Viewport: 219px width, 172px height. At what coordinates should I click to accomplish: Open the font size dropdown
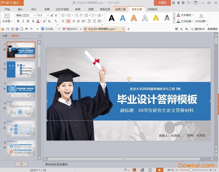(48, 15)
